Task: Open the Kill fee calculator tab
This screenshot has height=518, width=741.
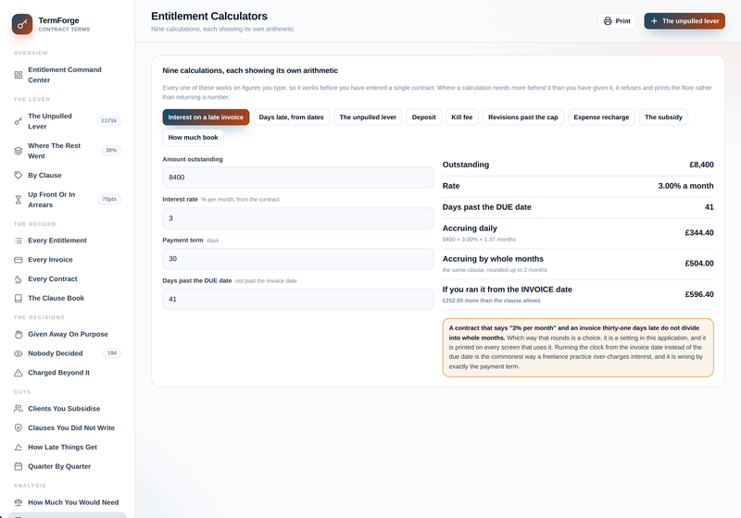Action: pos(461,117)
